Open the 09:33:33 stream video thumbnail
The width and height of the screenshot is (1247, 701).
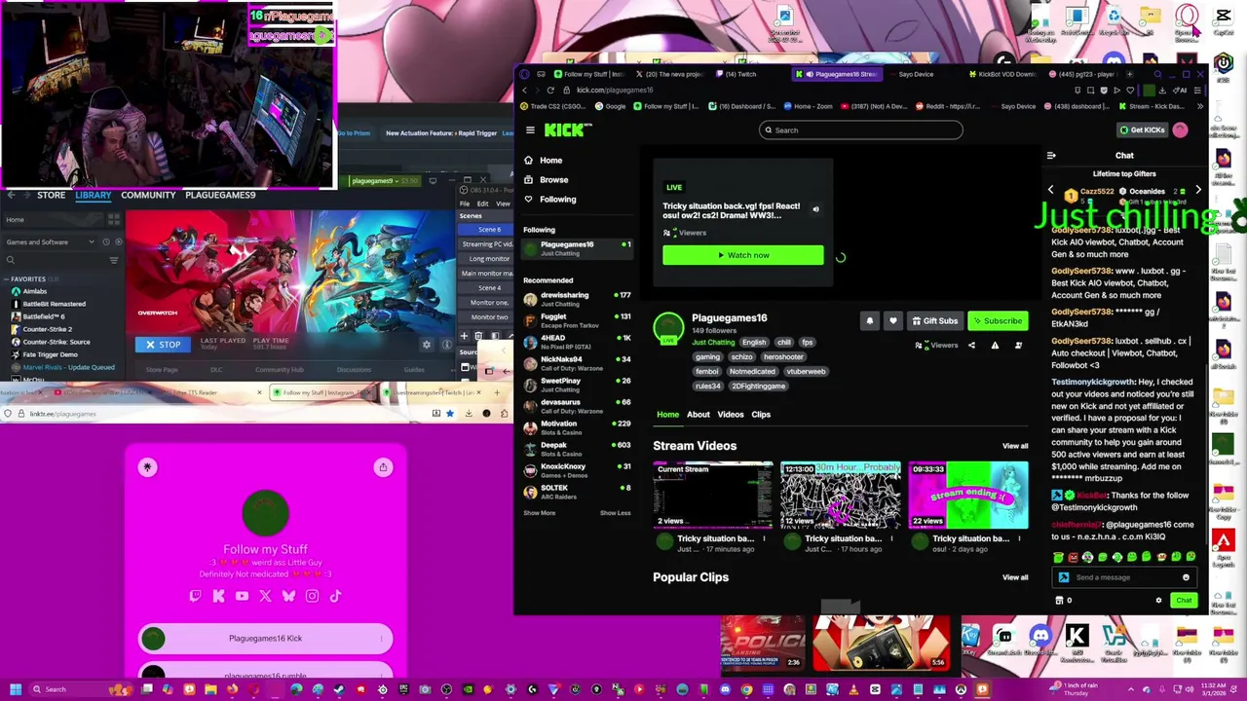967,496
